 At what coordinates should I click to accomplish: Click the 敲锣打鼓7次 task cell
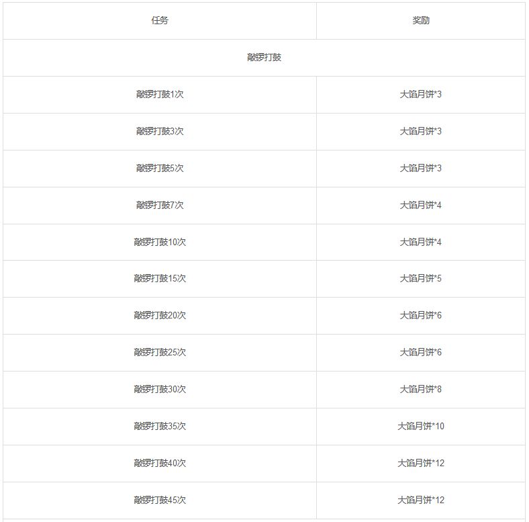tap(160, 205)
